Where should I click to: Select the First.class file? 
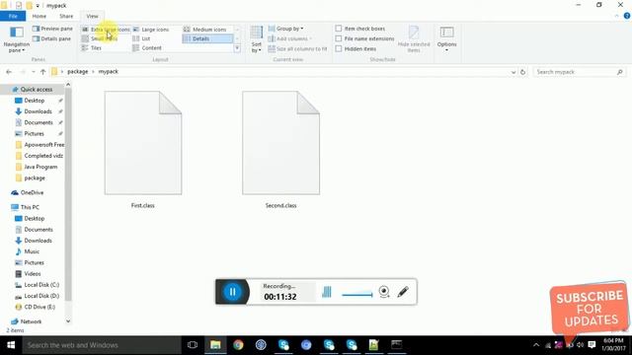coord(142,150)
